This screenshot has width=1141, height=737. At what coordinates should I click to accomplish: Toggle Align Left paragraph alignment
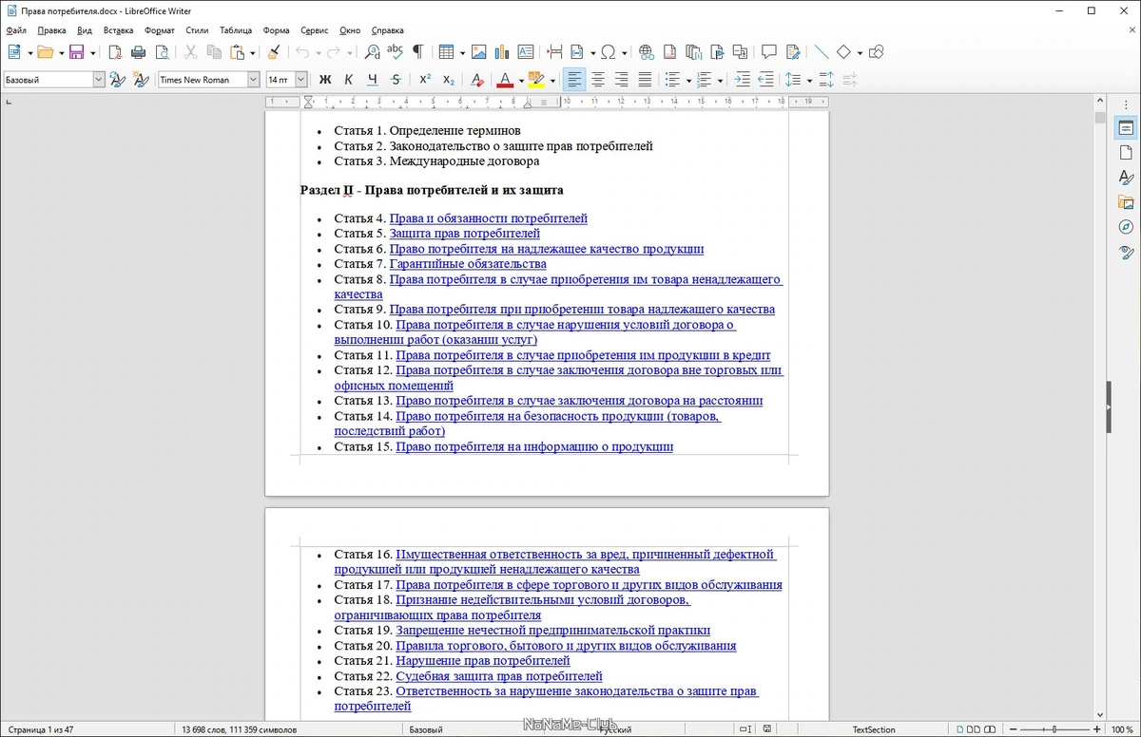click(x=574, y=80)
